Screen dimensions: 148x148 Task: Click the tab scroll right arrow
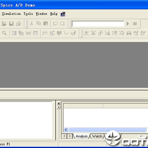click(70, 136)
